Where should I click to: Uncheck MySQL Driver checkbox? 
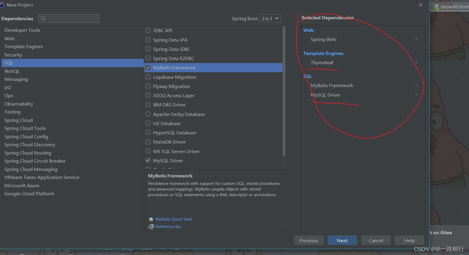click(148, 160)
